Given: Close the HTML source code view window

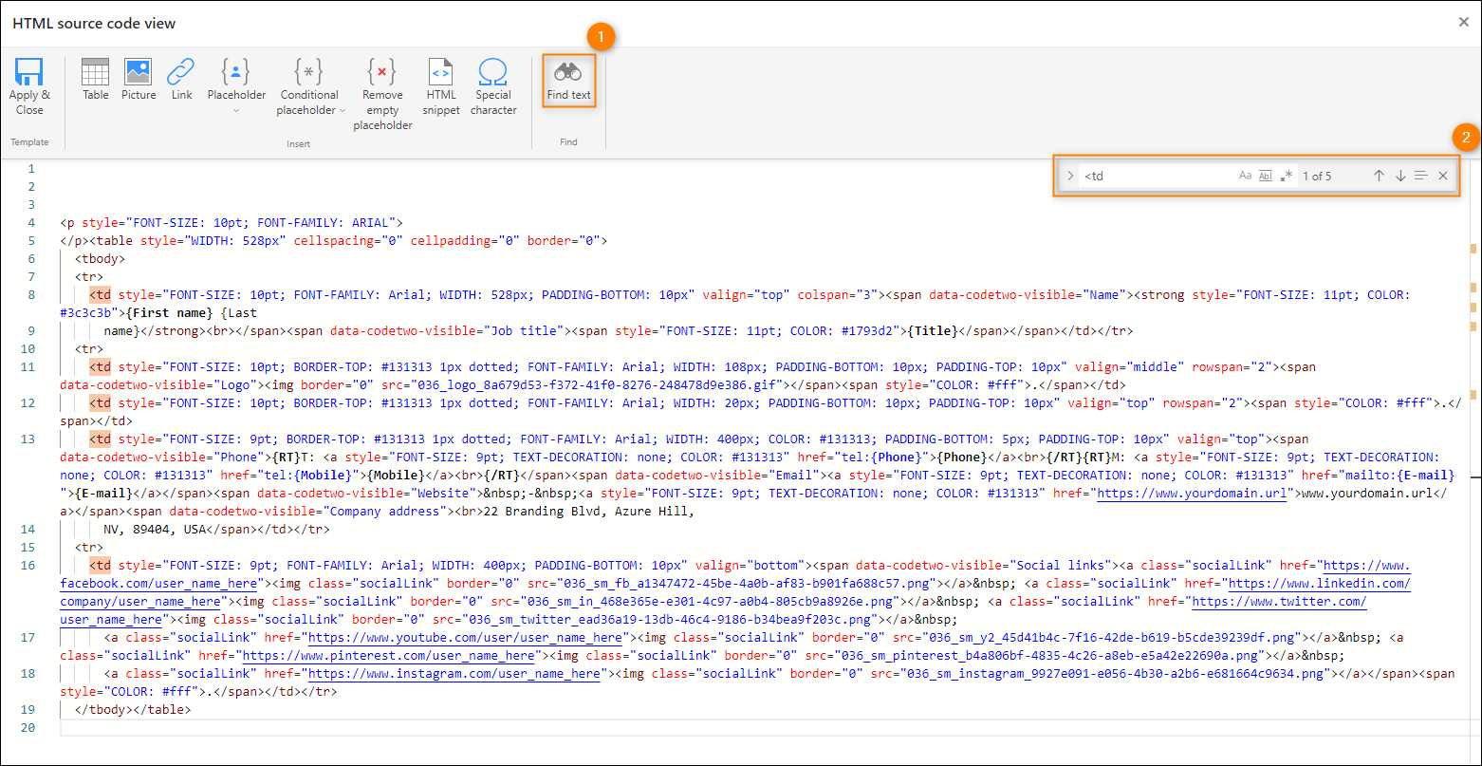Looking at the screenshot, I should click(1463, 22).
